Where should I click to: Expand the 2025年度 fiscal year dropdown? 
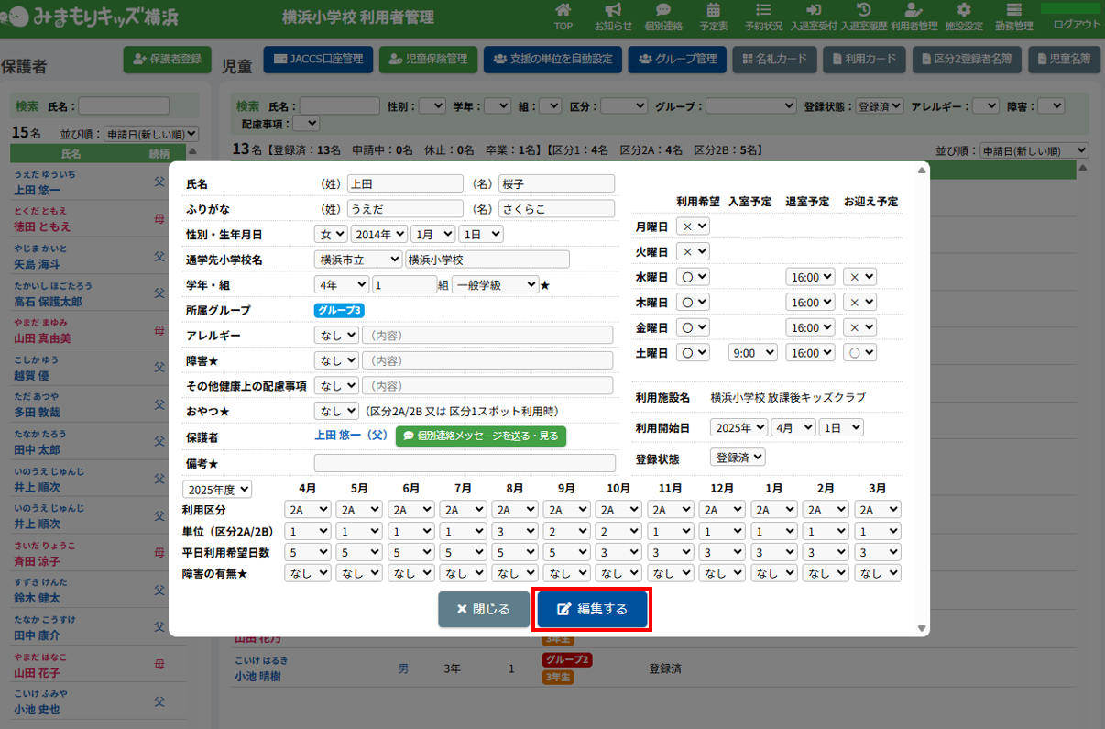217,490
